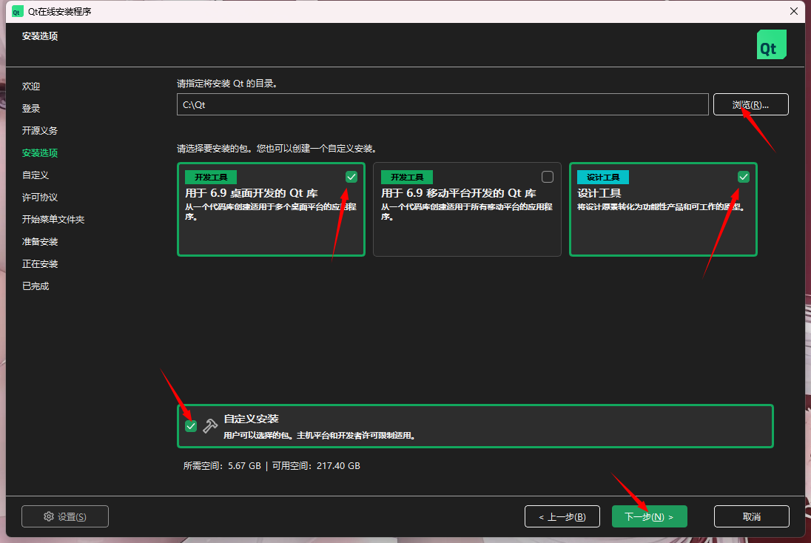Open the 准备安装 sidebar step
This screenshot has height=543, width=811.
point(40,242)
